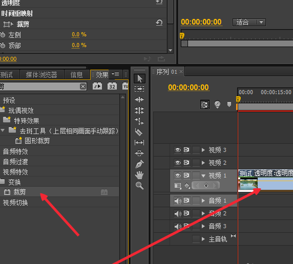293x264 pixels.
Task: Mute track 音频 3 speaker toggle
Action: click(178, 226)
